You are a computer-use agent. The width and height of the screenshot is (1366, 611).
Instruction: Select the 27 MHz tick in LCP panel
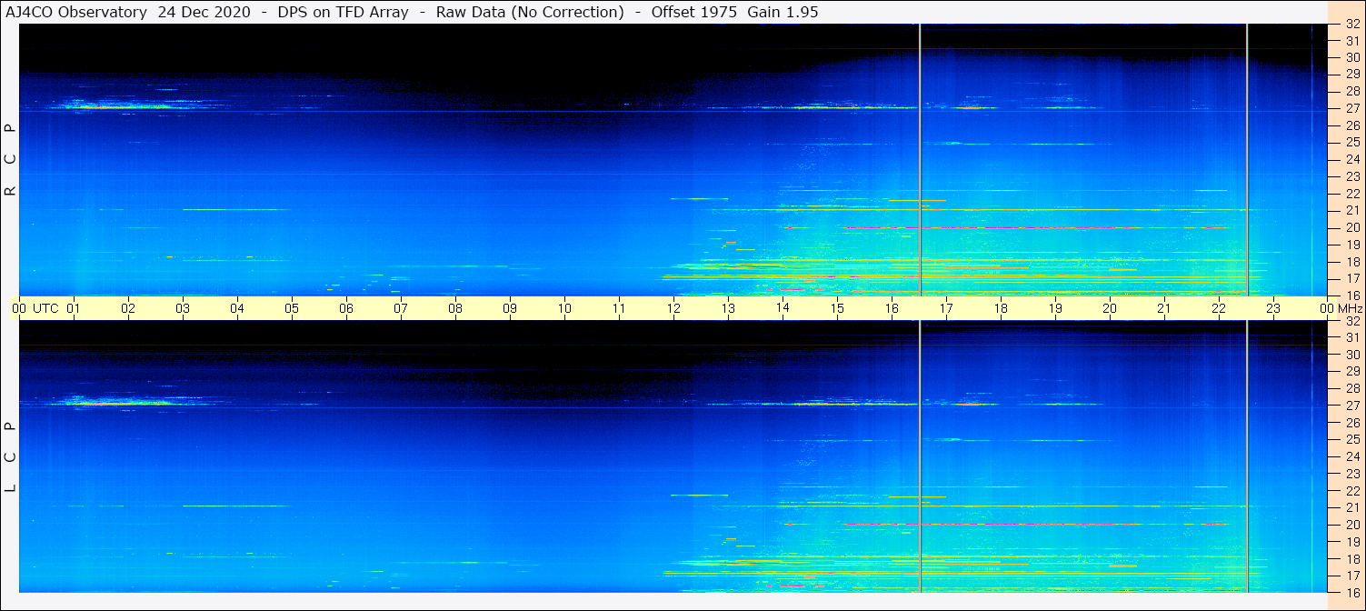coord(1352,406)
